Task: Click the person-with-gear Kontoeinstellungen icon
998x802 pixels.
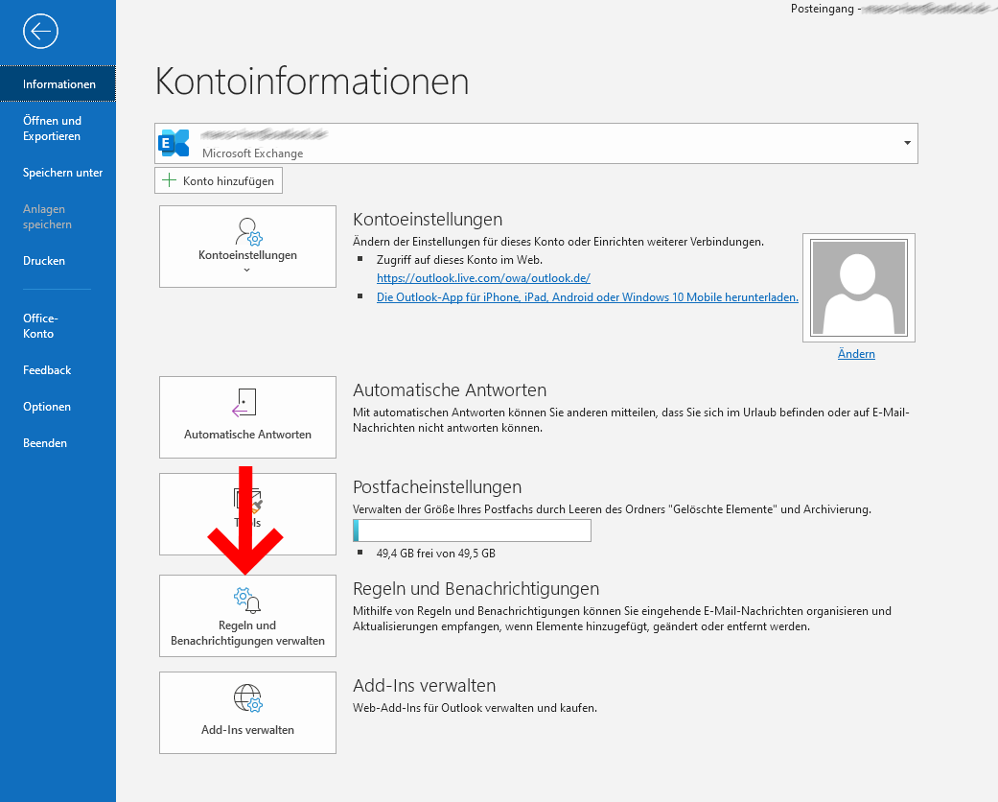Action: (248, 232)
